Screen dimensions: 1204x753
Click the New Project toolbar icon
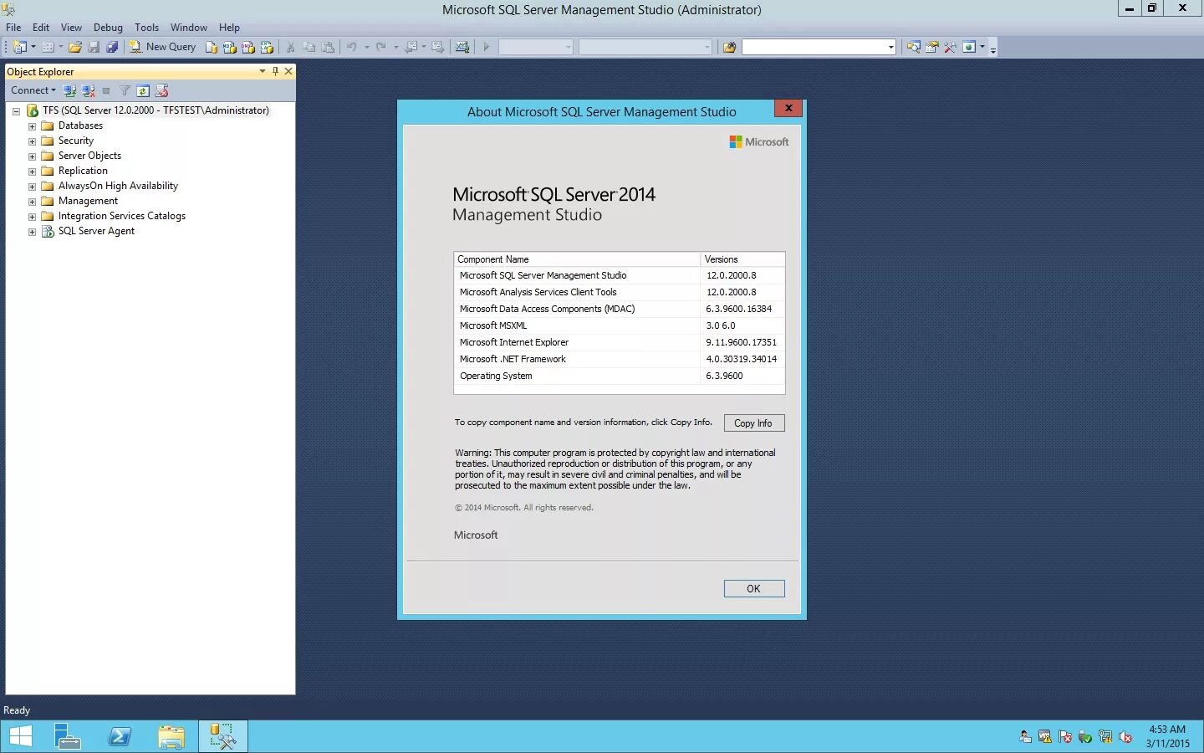point(19,47)
